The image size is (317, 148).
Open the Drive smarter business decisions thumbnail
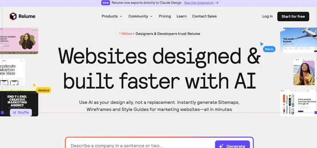(x=298, y=103)
